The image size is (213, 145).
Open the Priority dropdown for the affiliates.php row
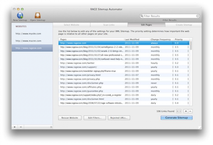[188, 87]
